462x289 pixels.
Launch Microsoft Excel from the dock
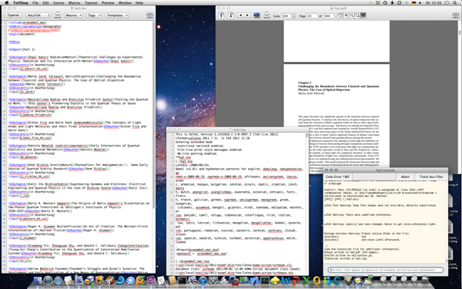(x=306, y=281)
